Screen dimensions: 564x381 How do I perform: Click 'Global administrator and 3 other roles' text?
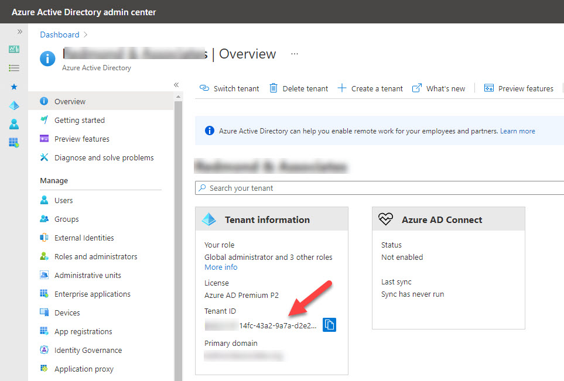[268, 257]
